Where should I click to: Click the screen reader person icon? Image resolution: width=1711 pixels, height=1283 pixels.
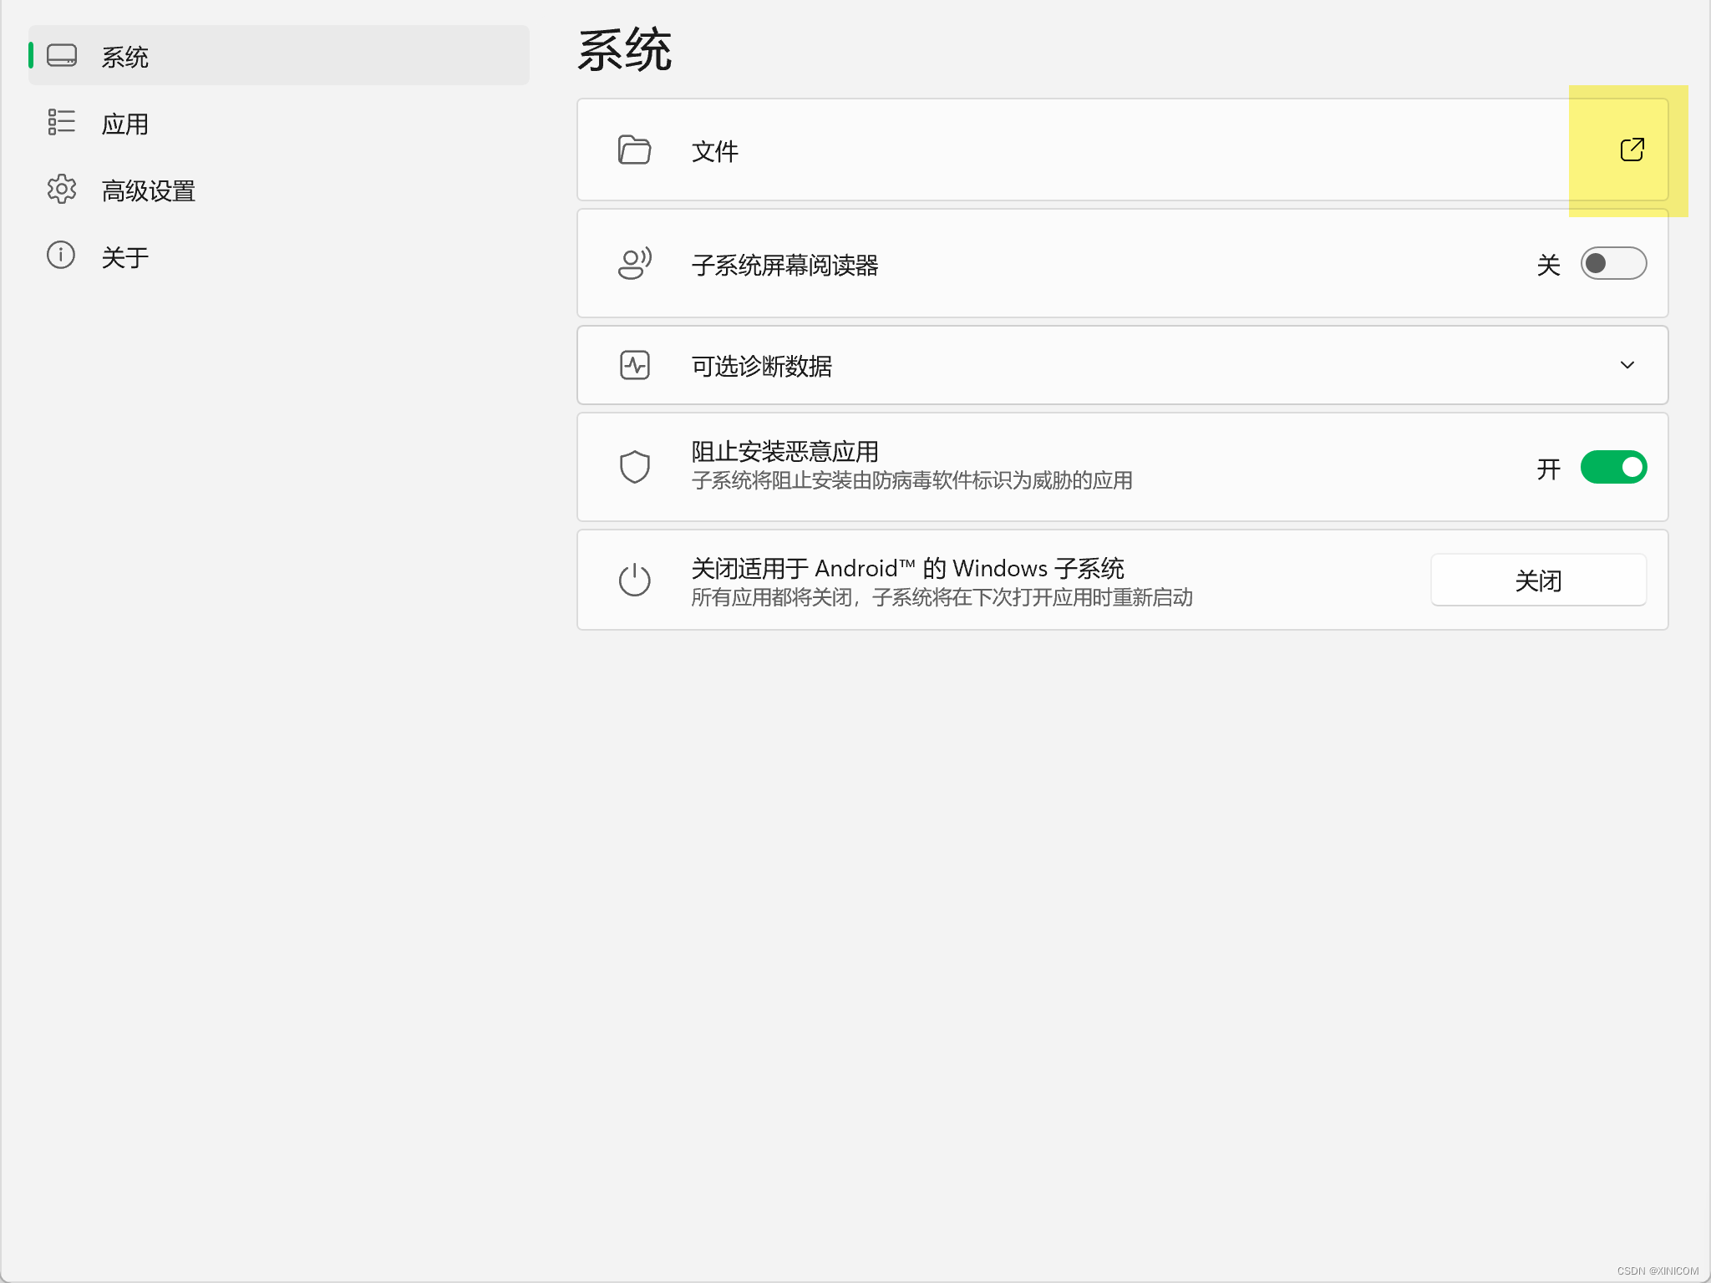(634, 264)
